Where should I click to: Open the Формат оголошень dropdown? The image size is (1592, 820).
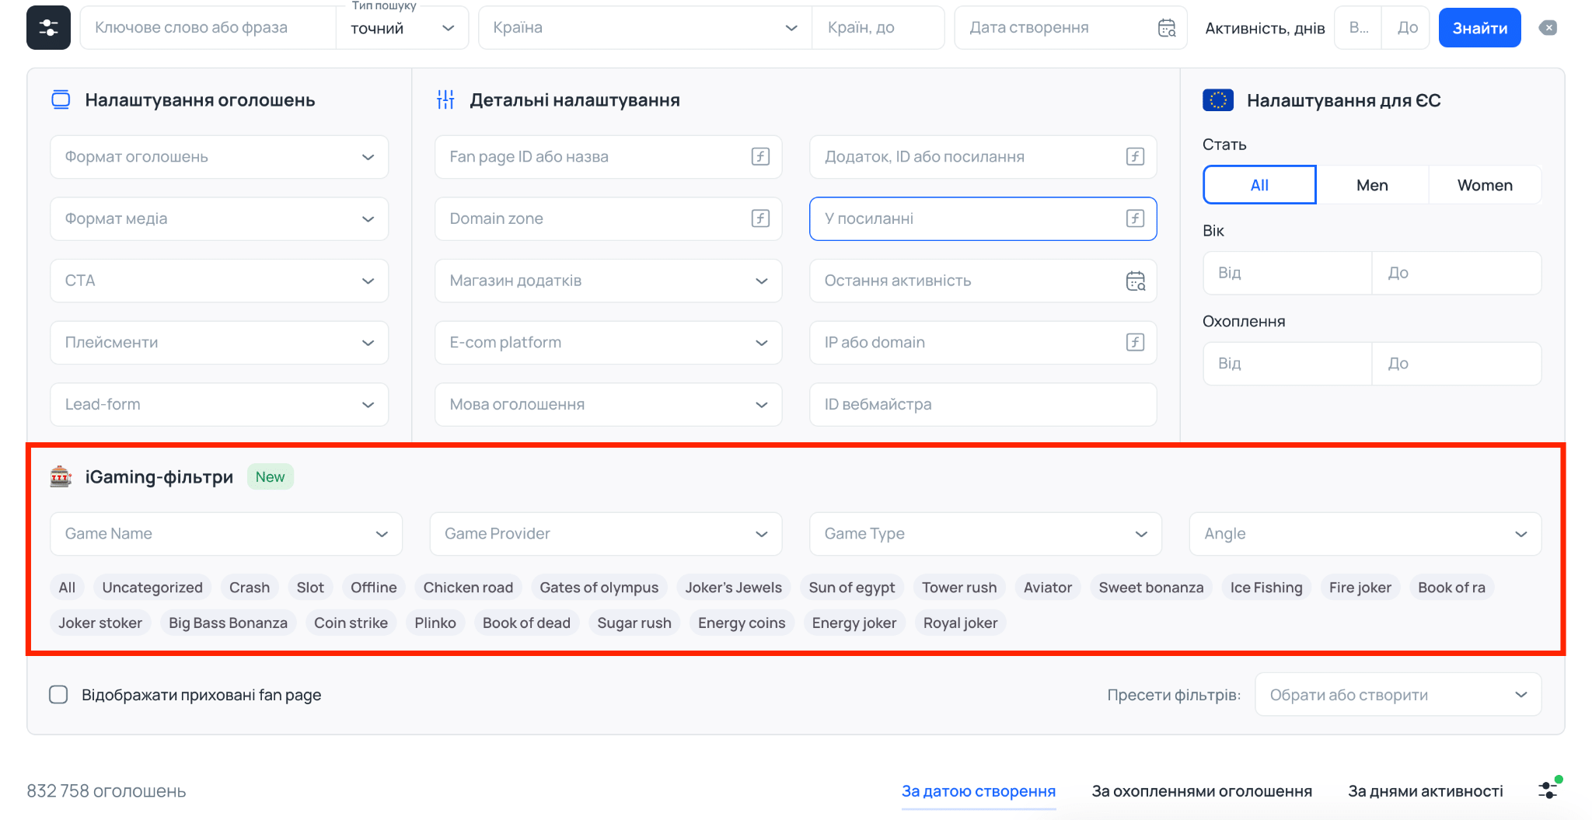tap(219, 157)
